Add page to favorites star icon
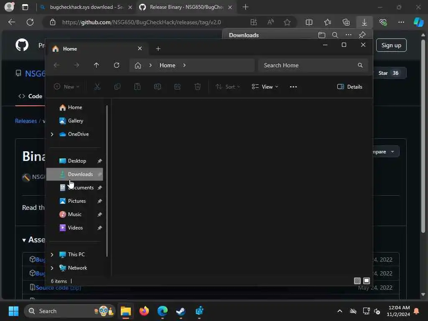 287,23
